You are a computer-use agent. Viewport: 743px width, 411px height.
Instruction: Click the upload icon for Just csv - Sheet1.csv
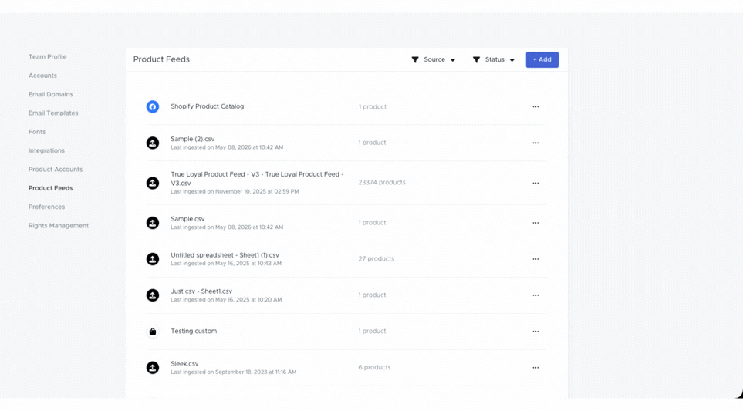point(153,295)
